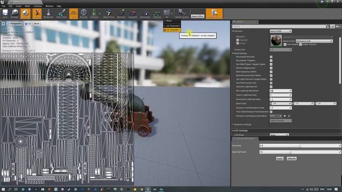Enable the Isolate section checkbox

click(x=237, y=43)
